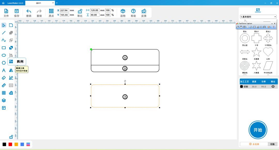
Task: Click the 切换 switch button
Action: (x=272, y=144)
